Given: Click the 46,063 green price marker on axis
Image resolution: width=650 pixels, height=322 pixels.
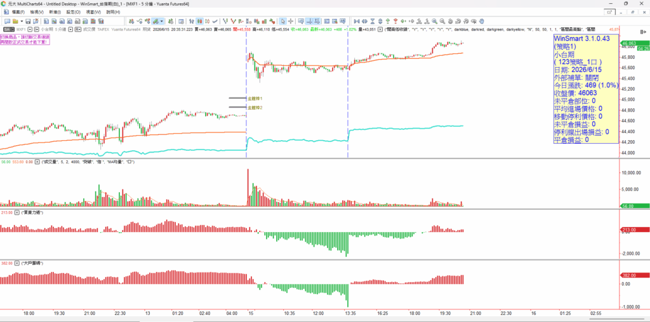Looking at the screenshot, I should click(634, 43).
